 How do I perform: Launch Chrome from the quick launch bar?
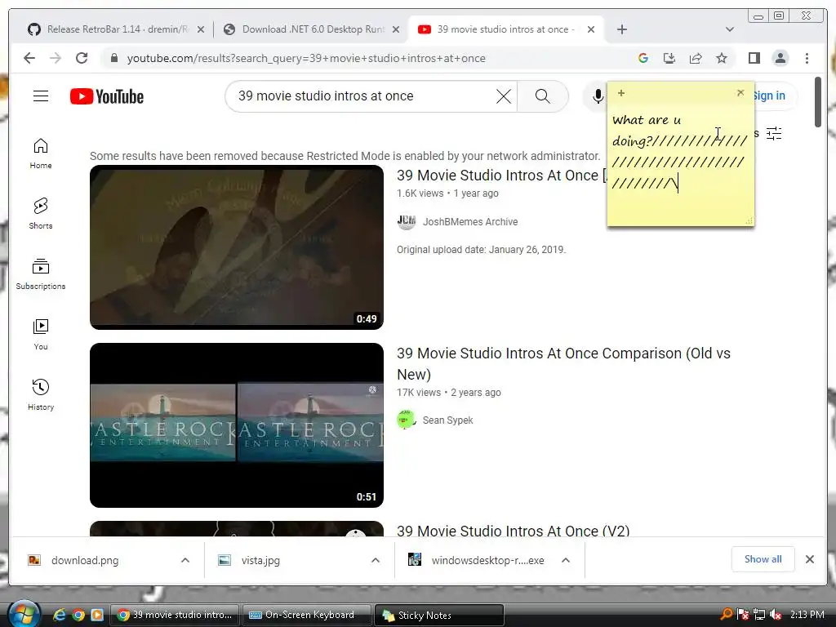(x=78, y=615)
